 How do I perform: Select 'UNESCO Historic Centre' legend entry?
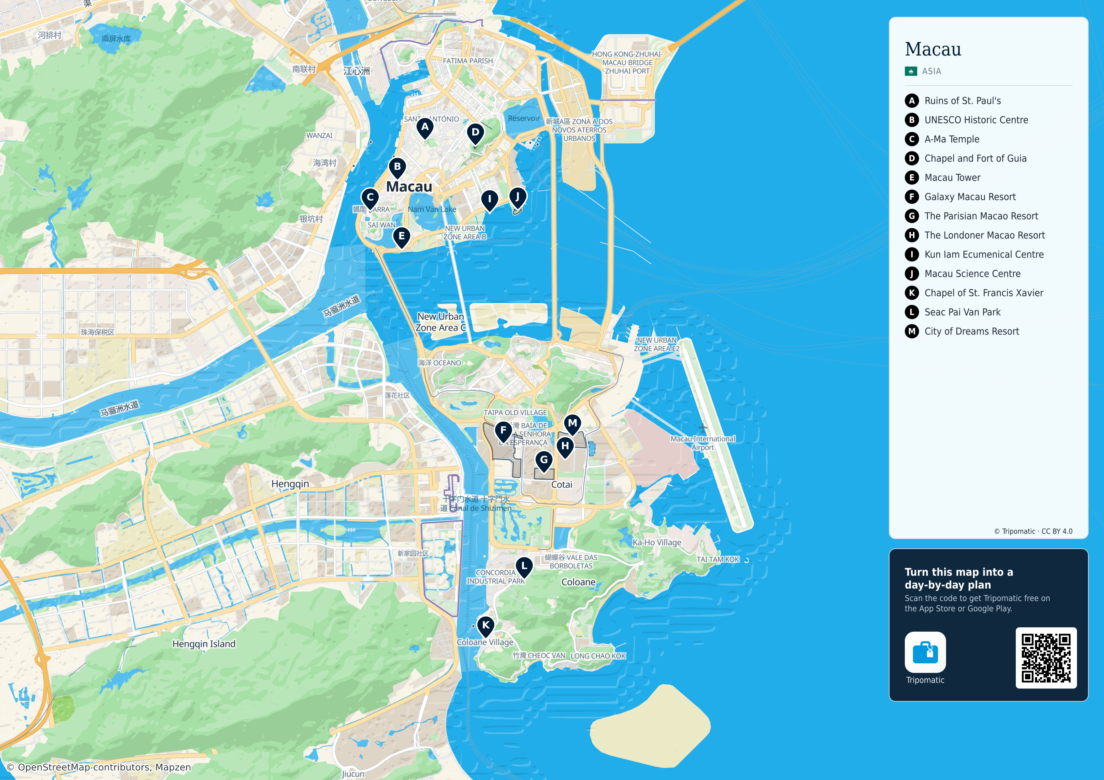point(976,120)
